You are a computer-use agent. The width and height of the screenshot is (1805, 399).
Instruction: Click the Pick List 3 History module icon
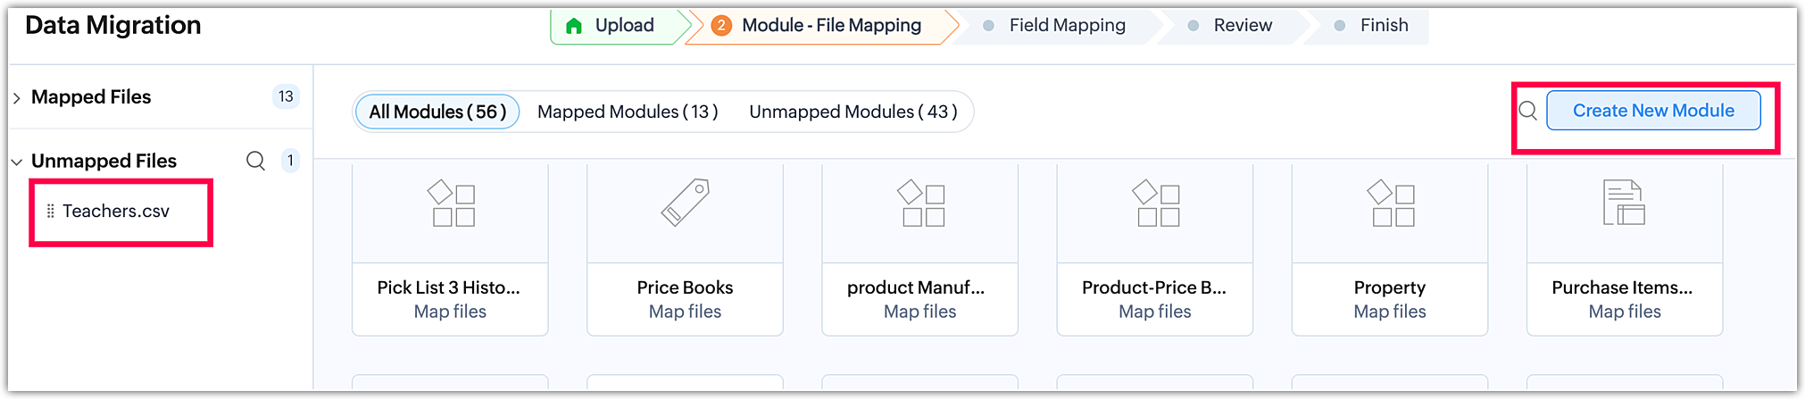point(450,203)
